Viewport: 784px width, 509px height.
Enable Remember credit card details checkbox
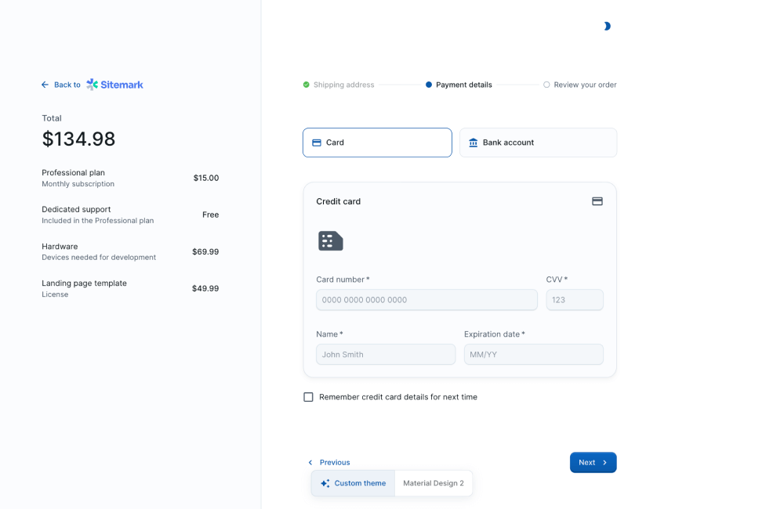click(308, 397)
